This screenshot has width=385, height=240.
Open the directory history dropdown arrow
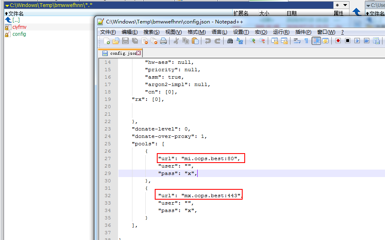click(345, 5)
